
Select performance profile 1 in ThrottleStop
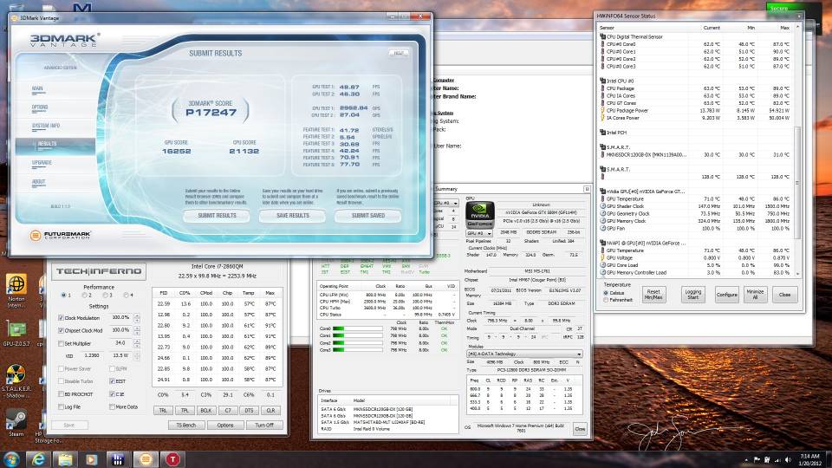[64, 295]
